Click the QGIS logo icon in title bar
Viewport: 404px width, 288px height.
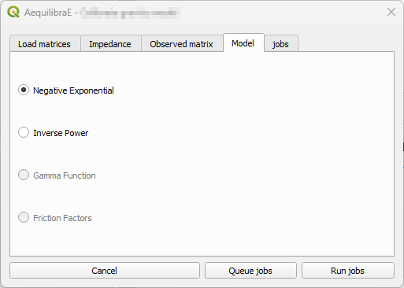pyautogui.click(x=13, y=12)
